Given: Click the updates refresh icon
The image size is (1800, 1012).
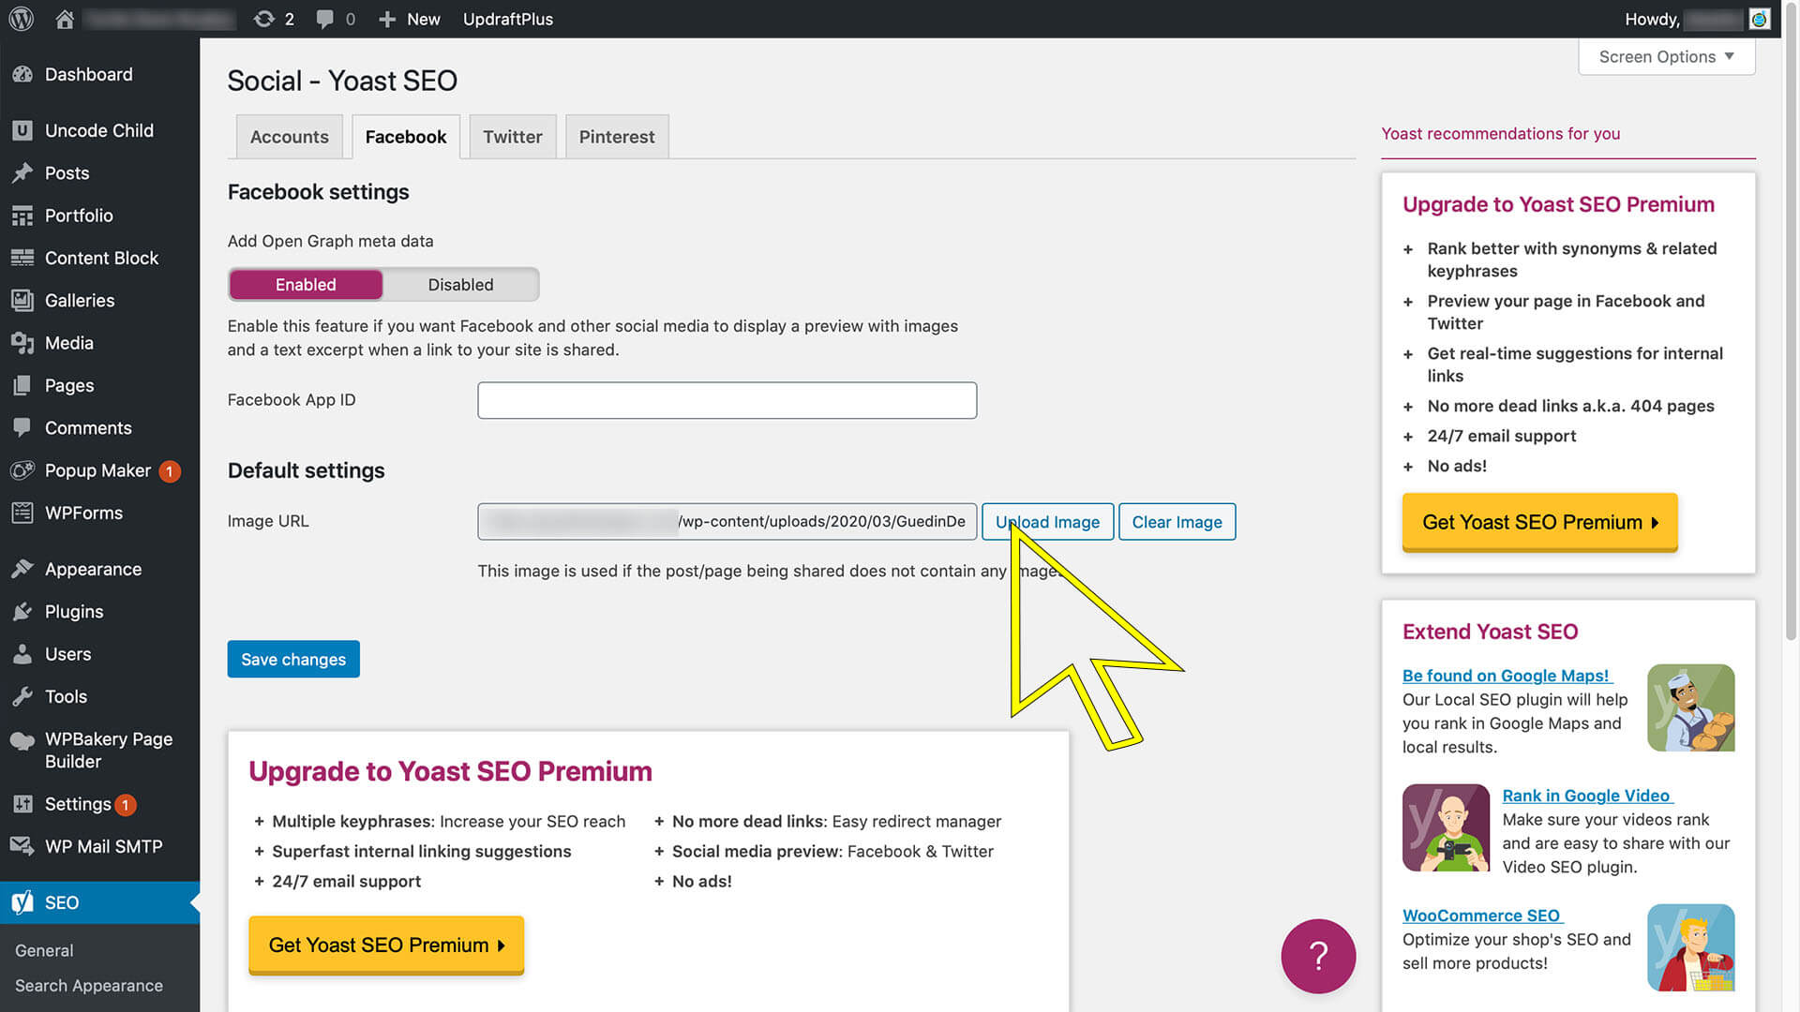Looking at the screenshot, I should [x=264, y=19].
